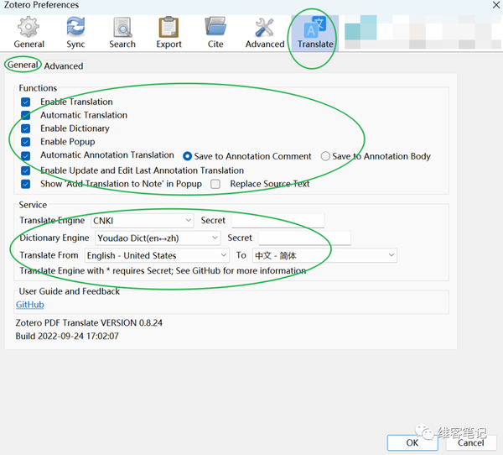Click the version text 'Zotero PDF Translate VERSION 0.8.24'

[89, 323]
